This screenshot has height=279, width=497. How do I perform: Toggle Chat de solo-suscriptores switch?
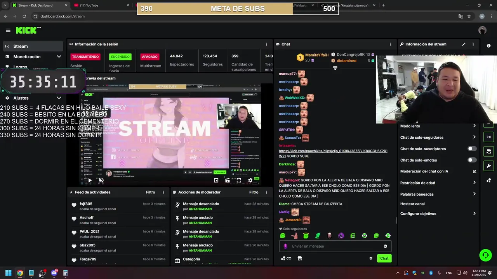pos(472,149)
